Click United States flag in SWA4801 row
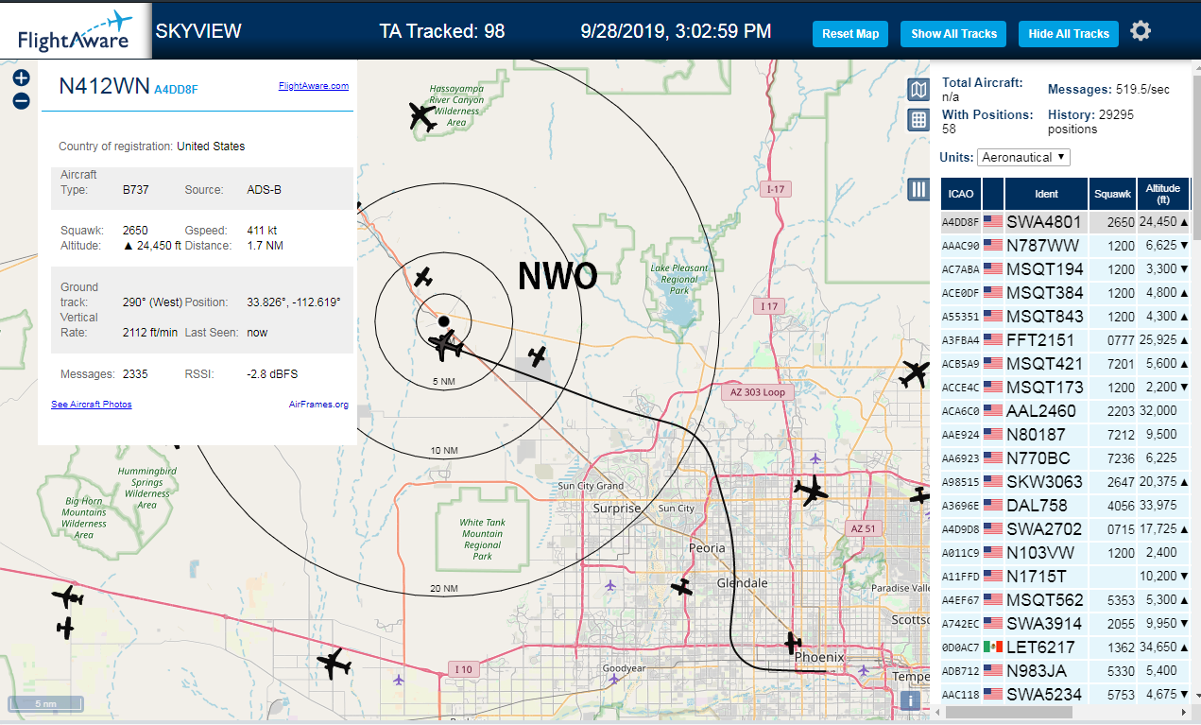1201x725 pixels. click(x=992, y=222)
